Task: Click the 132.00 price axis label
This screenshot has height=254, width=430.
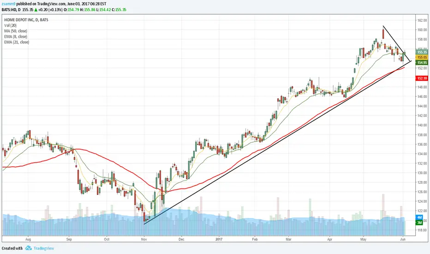Action: coord(422,163)
